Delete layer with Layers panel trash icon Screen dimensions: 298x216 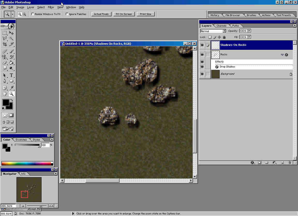pyautogui.click(x=289, y=163)
